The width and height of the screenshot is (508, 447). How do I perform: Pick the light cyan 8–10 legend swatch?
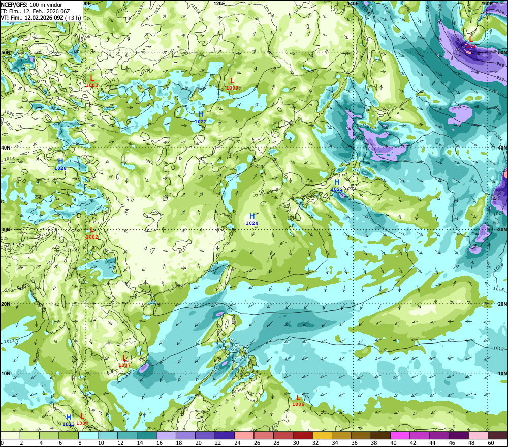click(88, 435)
